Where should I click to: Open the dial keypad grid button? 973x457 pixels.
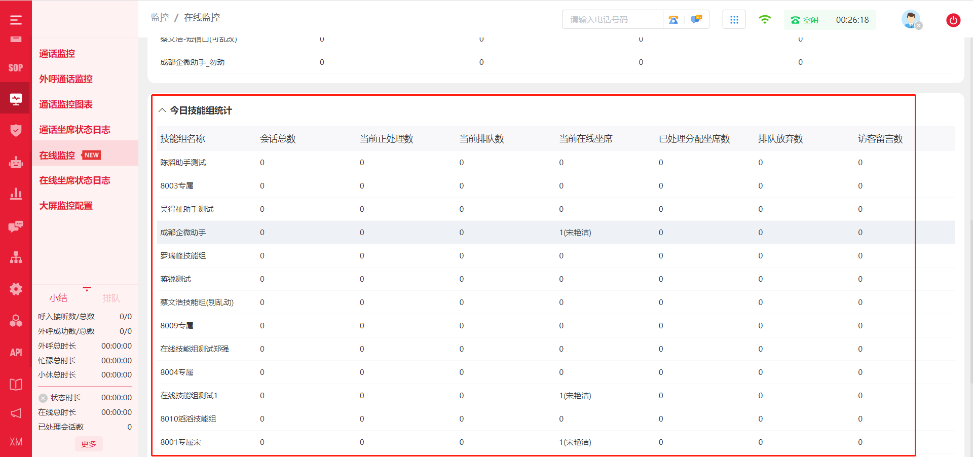[x=734, y=20]
